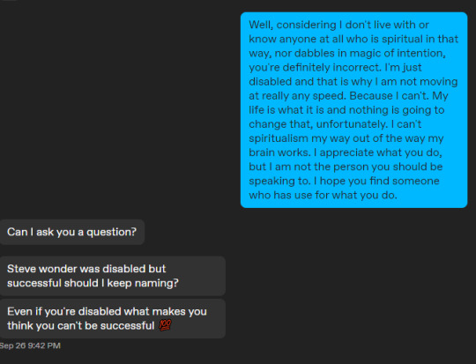Select the "Can I ask you a question?" message
Viewport: 476px width, 364px height.
(x=72, y=232)
